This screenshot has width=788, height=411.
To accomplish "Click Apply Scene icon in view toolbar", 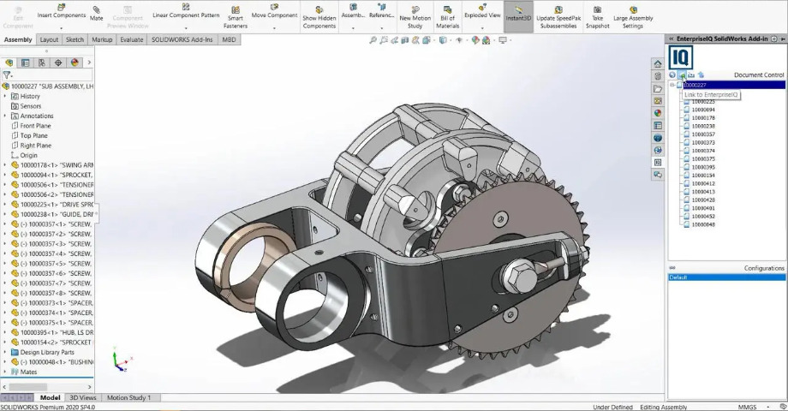I will 486,40.
